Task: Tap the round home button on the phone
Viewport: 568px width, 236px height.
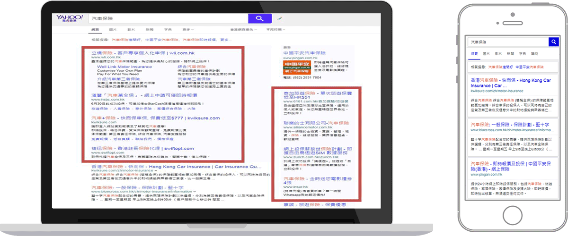Action: (x=512, y=214)
